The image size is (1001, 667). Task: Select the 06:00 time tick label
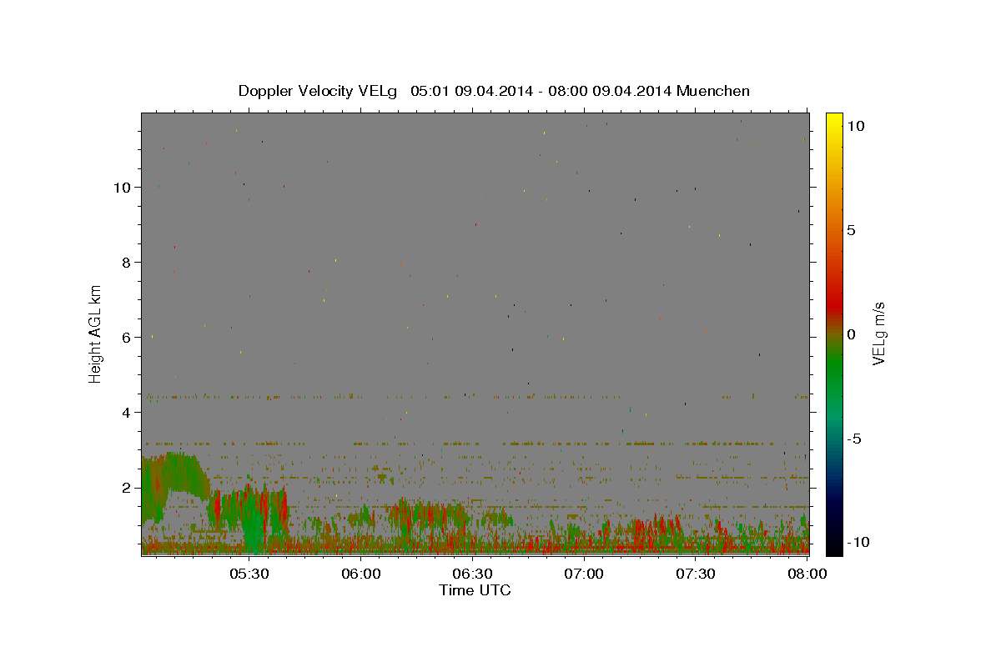click(x=361, y=574)
